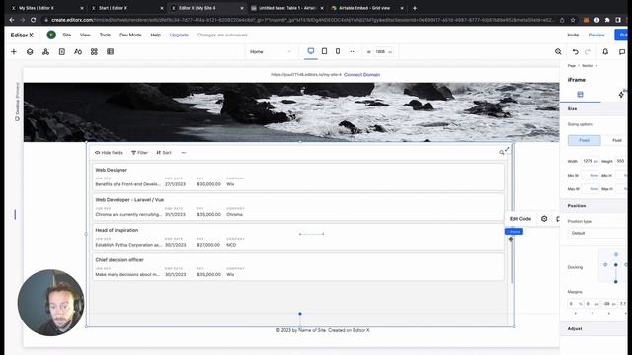This screenshot has width=632, height=355.
Task: Click the Airtable embed expand arrows icon
Action: click(x=507, y=149)
